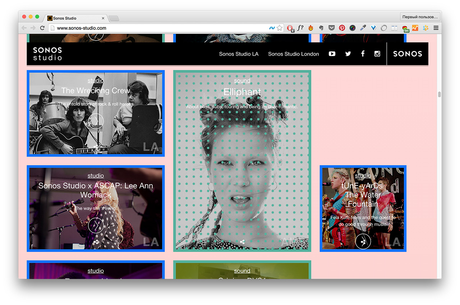
Task: Open the Evernote elephant extension
Action: click(321, 28)
